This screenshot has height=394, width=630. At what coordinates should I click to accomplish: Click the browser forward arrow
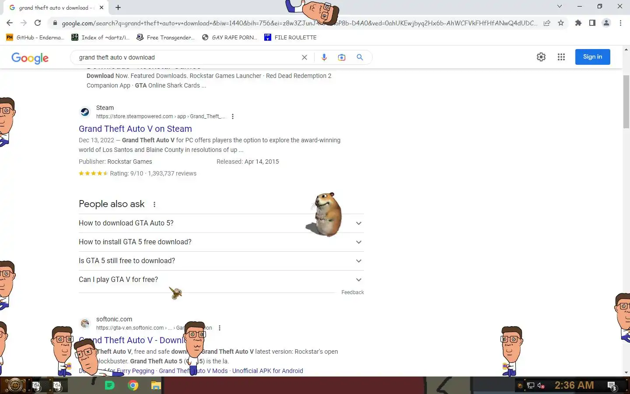point(24,23)
